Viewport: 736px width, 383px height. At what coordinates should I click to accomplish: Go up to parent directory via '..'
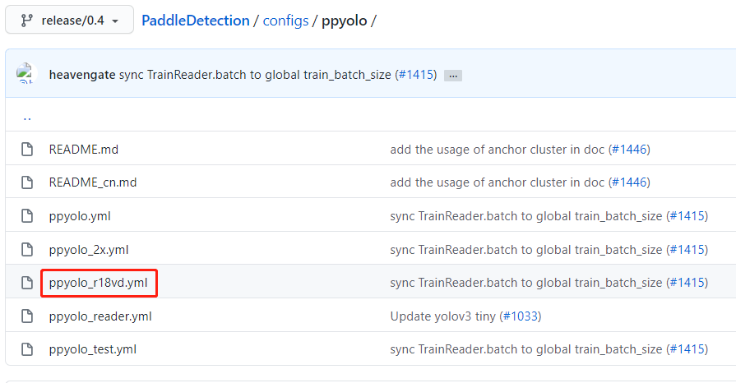pos(27,118)
